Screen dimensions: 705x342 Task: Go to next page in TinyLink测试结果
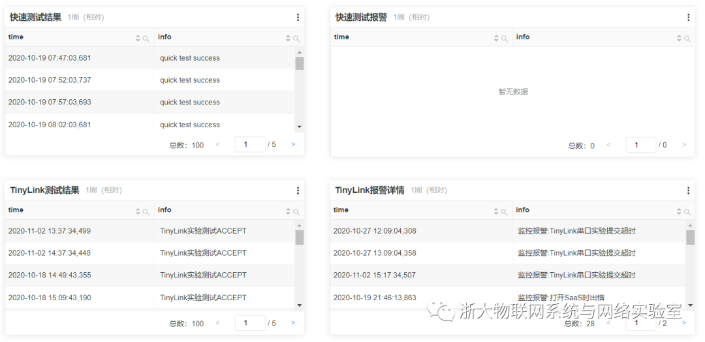(x=293, y=322)
